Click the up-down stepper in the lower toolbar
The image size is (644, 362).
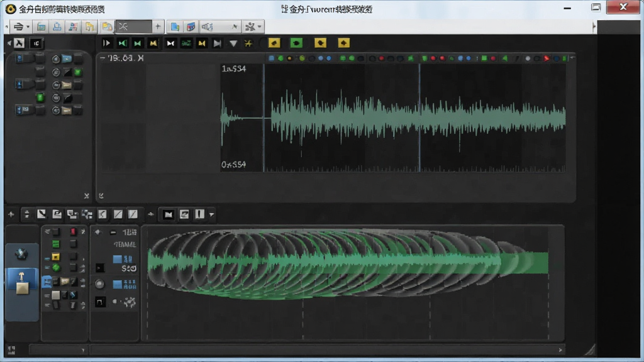point(26,214)
